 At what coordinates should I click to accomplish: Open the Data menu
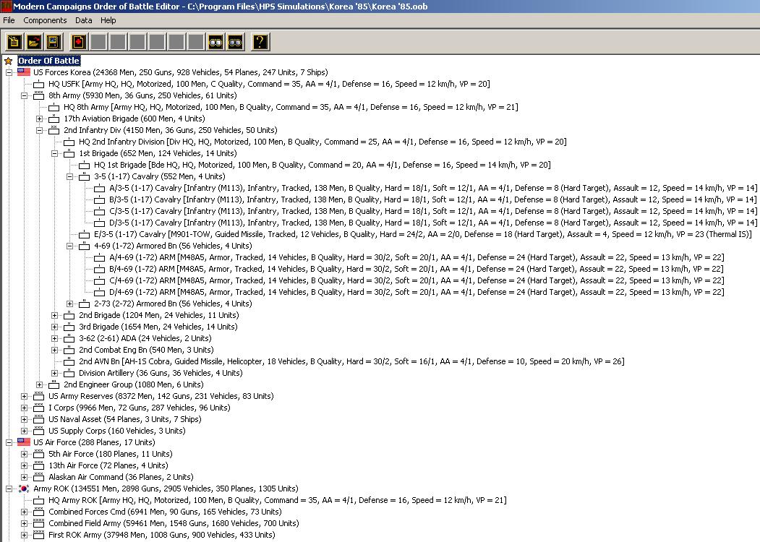click(x=84, y=20)
